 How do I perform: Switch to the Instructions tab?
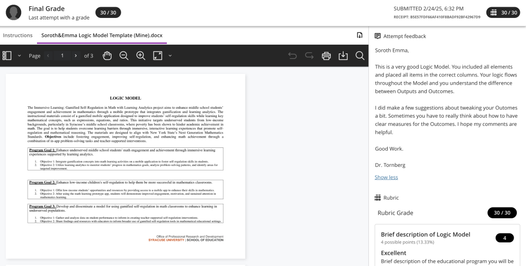click(x=18, y=35)
